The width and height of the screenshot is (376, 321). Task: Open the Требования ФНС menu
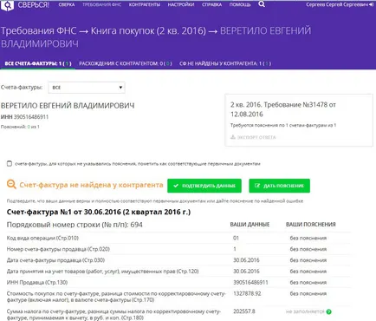[x=101, y=5]
